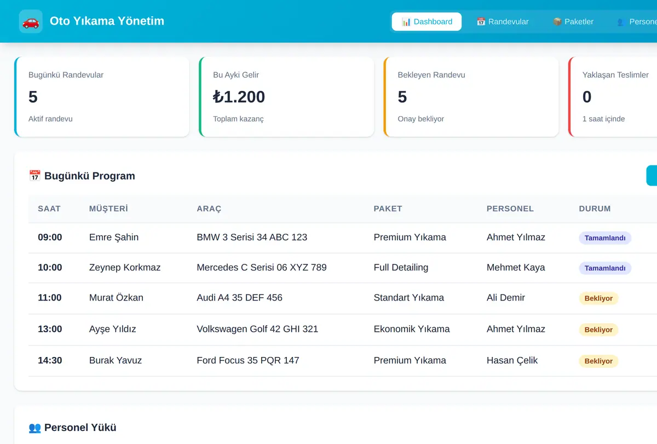The height and width of the screenshot is (444, 657).
Task: Select the Bugünkü Randevular stat card
Action: pos(102,97)
